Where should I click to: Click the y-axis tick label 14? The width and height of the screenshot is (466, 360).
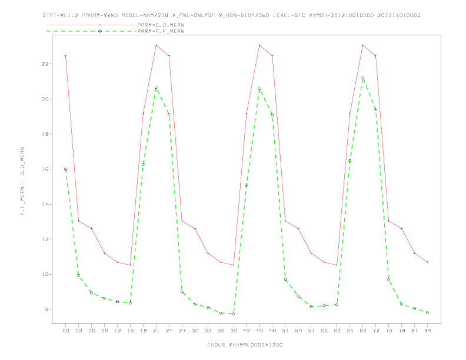[x=45, y=204]
